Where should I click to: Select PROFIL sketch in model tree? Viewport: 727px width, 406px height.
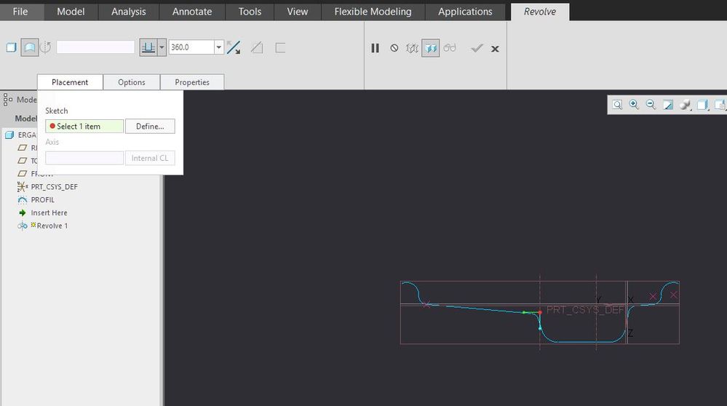point(43,200)
